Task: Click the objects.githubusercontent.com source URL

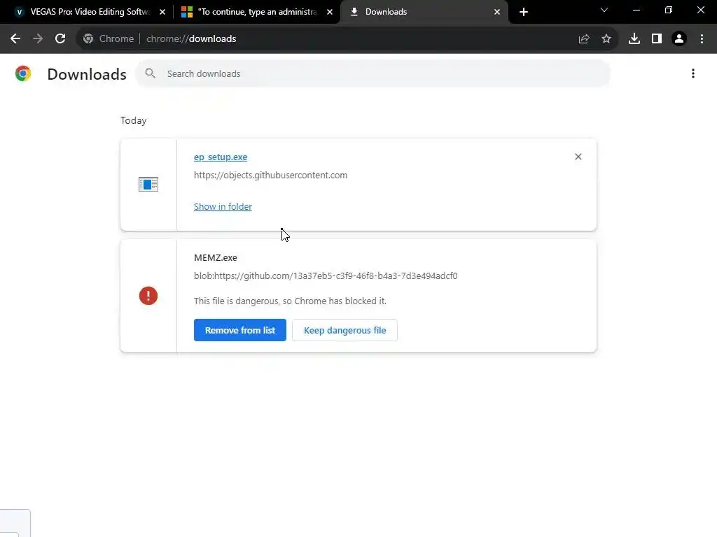Action: [x=271, y=176]
